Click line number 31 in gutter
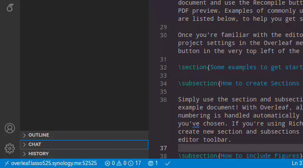 pos(163,59)
